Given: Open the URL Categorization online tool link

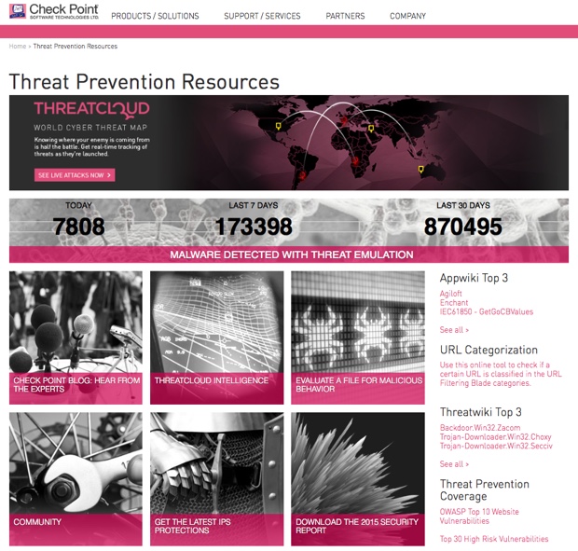Looking at the screenshot, I should coord(501,374).
